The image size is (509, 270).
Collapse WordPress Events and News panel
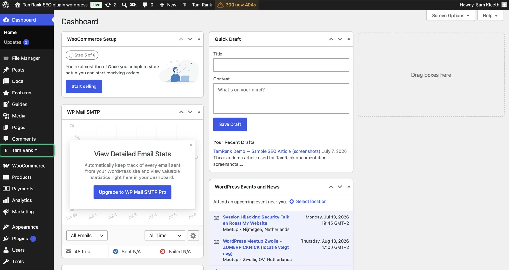point(349,187)
